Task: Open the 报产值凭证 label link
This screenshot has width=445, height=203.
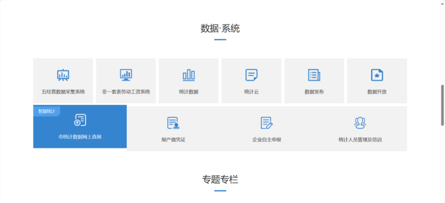Action: [173, 140]
